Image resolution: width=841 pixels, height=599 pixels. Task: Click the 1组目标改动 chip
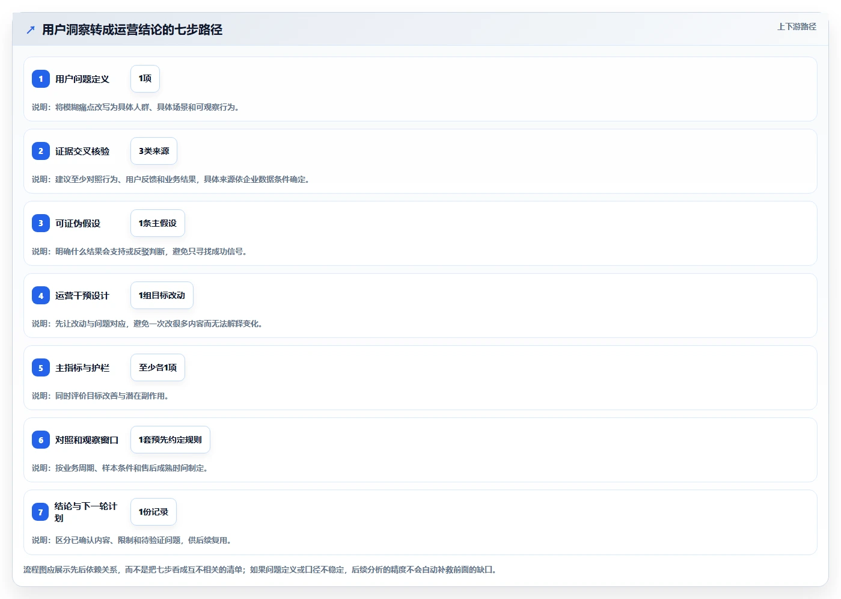click(x=162, y=295)
